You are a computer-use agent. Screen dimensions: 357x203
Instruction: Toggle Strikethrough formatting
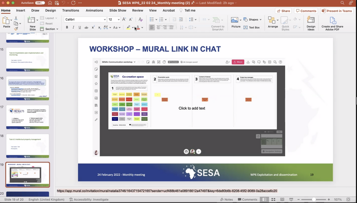click(x=86, y=27)
